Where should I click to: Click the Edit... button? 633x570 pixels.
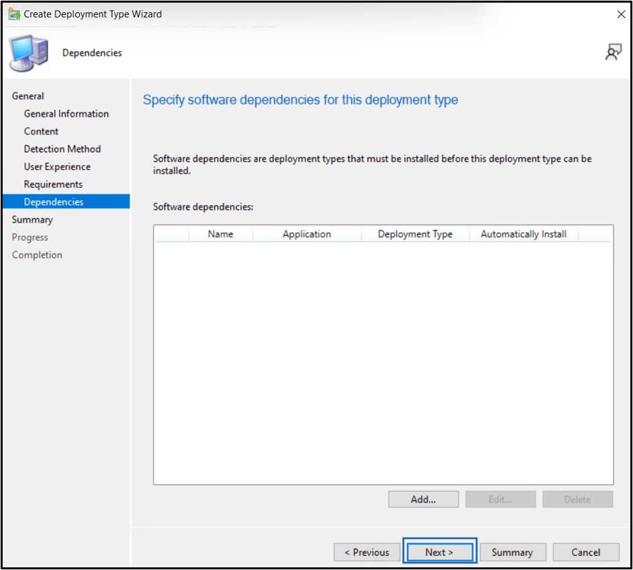click(x=501, y=500)
